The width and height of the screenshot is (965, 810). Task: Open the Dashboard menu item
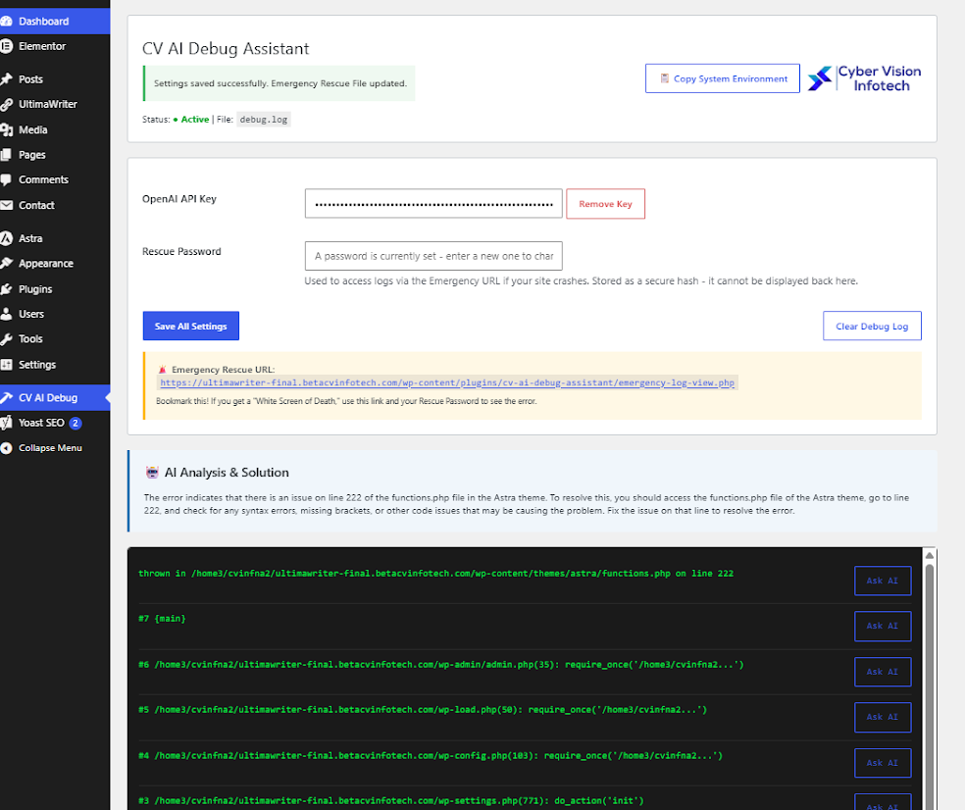pyautogui.click(x=55, y=21)
